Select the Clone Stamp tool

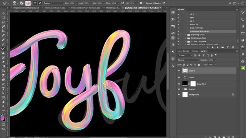point(3,53)
